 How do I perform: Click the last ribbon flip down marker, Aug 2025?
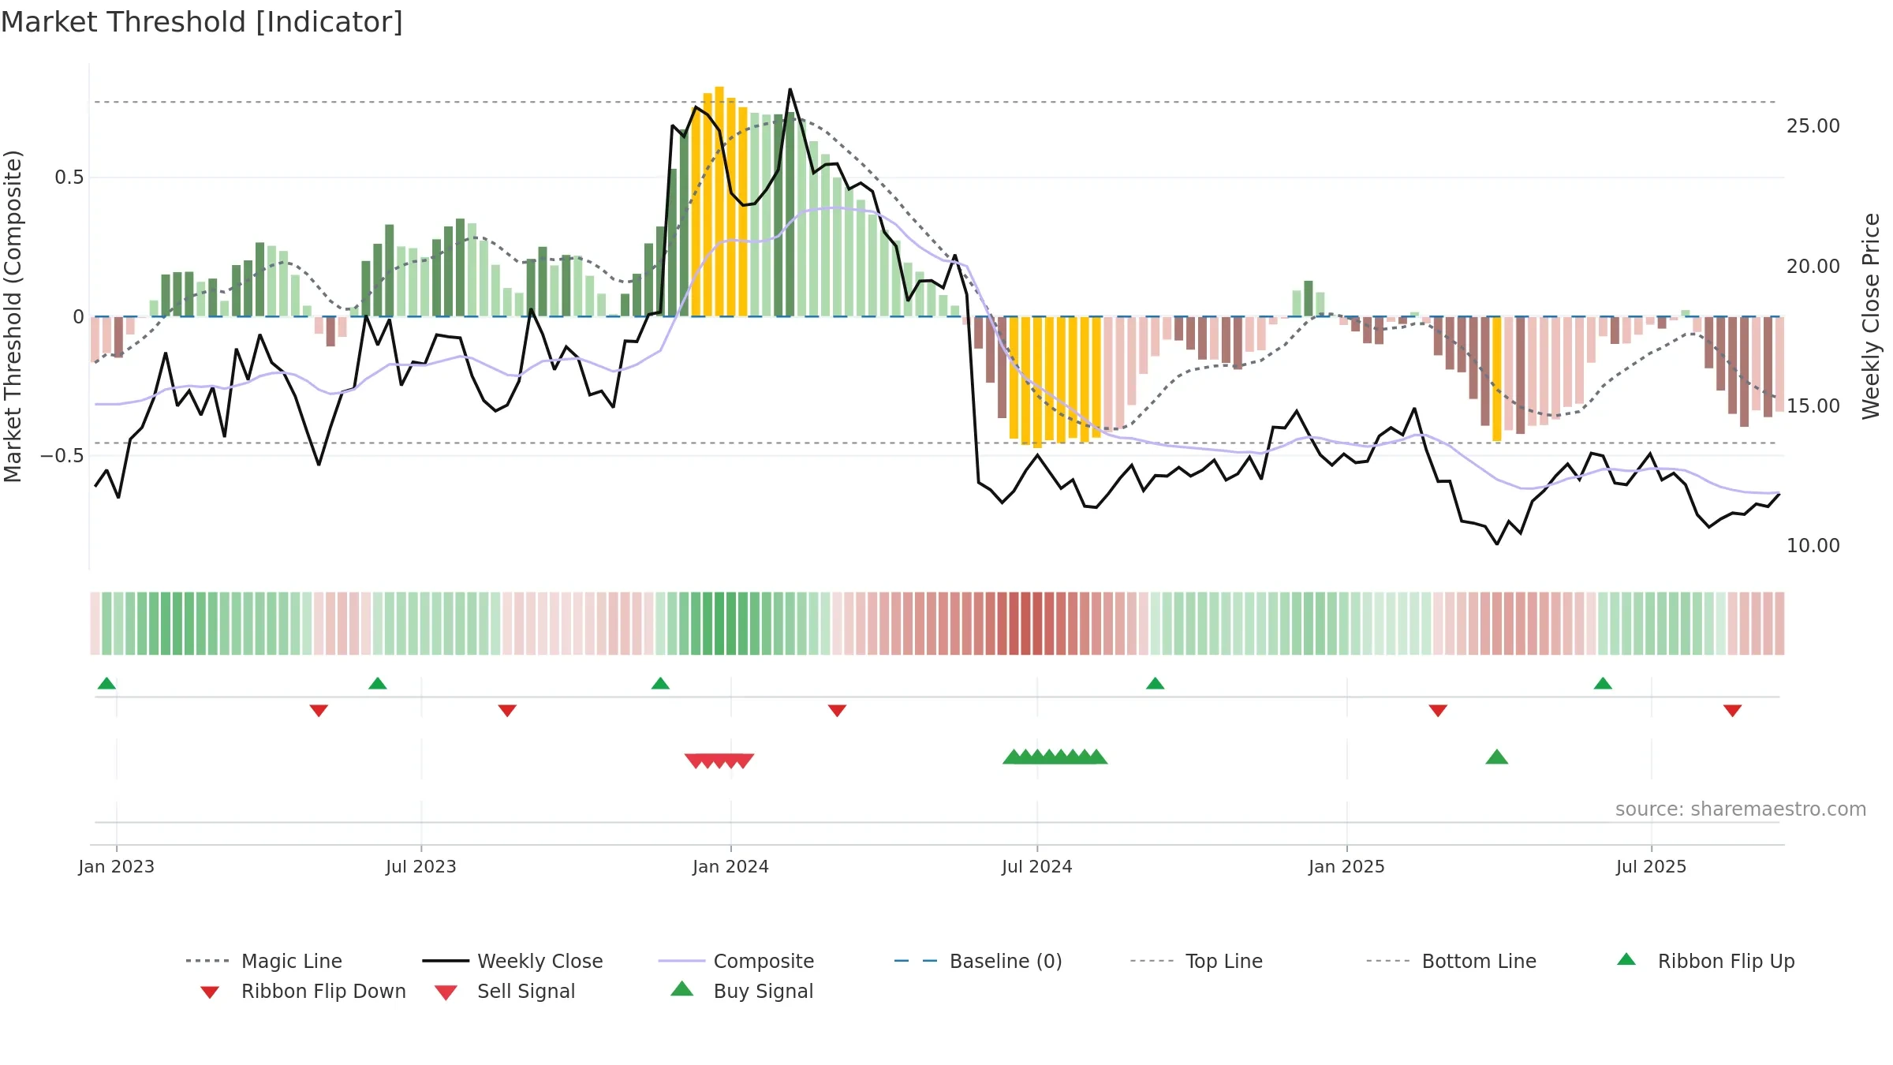(x=1733, y=711)
